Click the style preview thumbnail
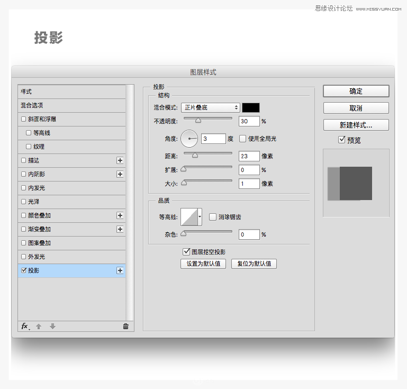Viewport: 407px width, 389px height. click(356, 183)
